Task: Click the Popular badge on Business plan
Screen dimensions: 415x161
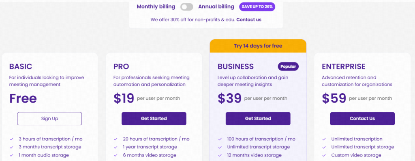Action: [288, 67]
